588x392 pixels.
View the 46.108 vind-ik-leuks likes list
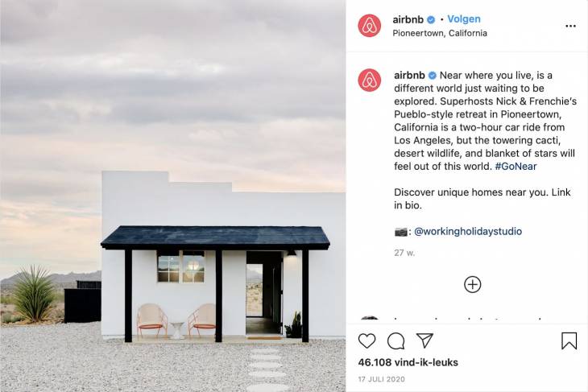point(408,362)
